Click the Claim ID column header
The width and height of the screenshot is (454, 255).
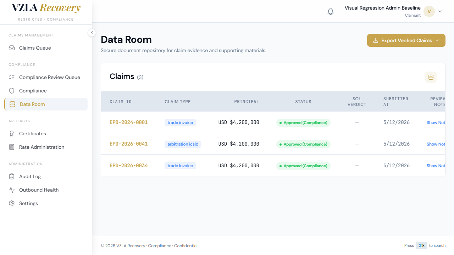121,102
